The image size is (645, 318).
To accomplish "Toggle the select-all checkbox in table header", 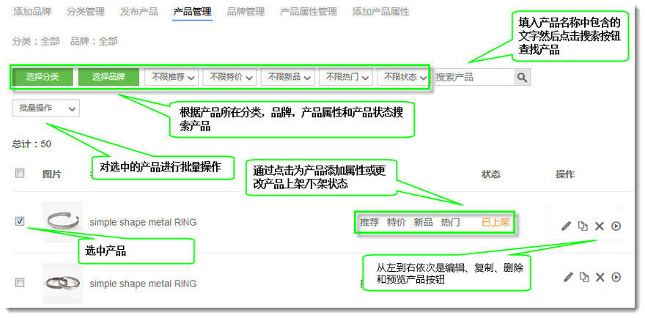I will pos(20,174).
